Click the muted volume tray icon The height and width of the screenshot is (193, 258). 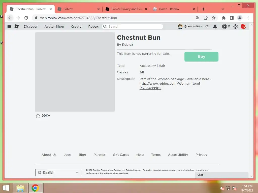[x=222, y=188]
